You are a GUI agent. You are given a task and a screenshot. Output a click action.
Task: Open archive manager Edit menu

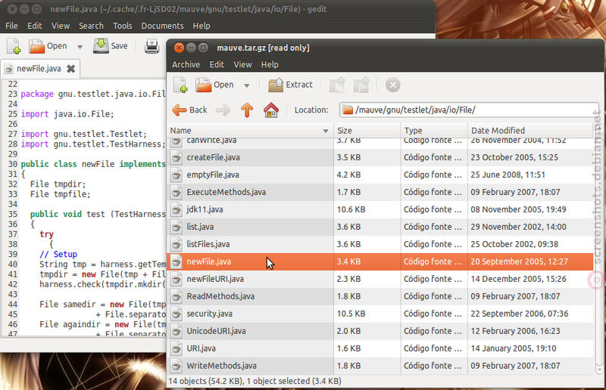[217, 64]
